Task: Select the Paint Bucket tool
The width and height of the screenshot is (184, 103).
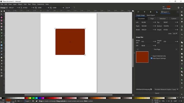Action: 1,54
